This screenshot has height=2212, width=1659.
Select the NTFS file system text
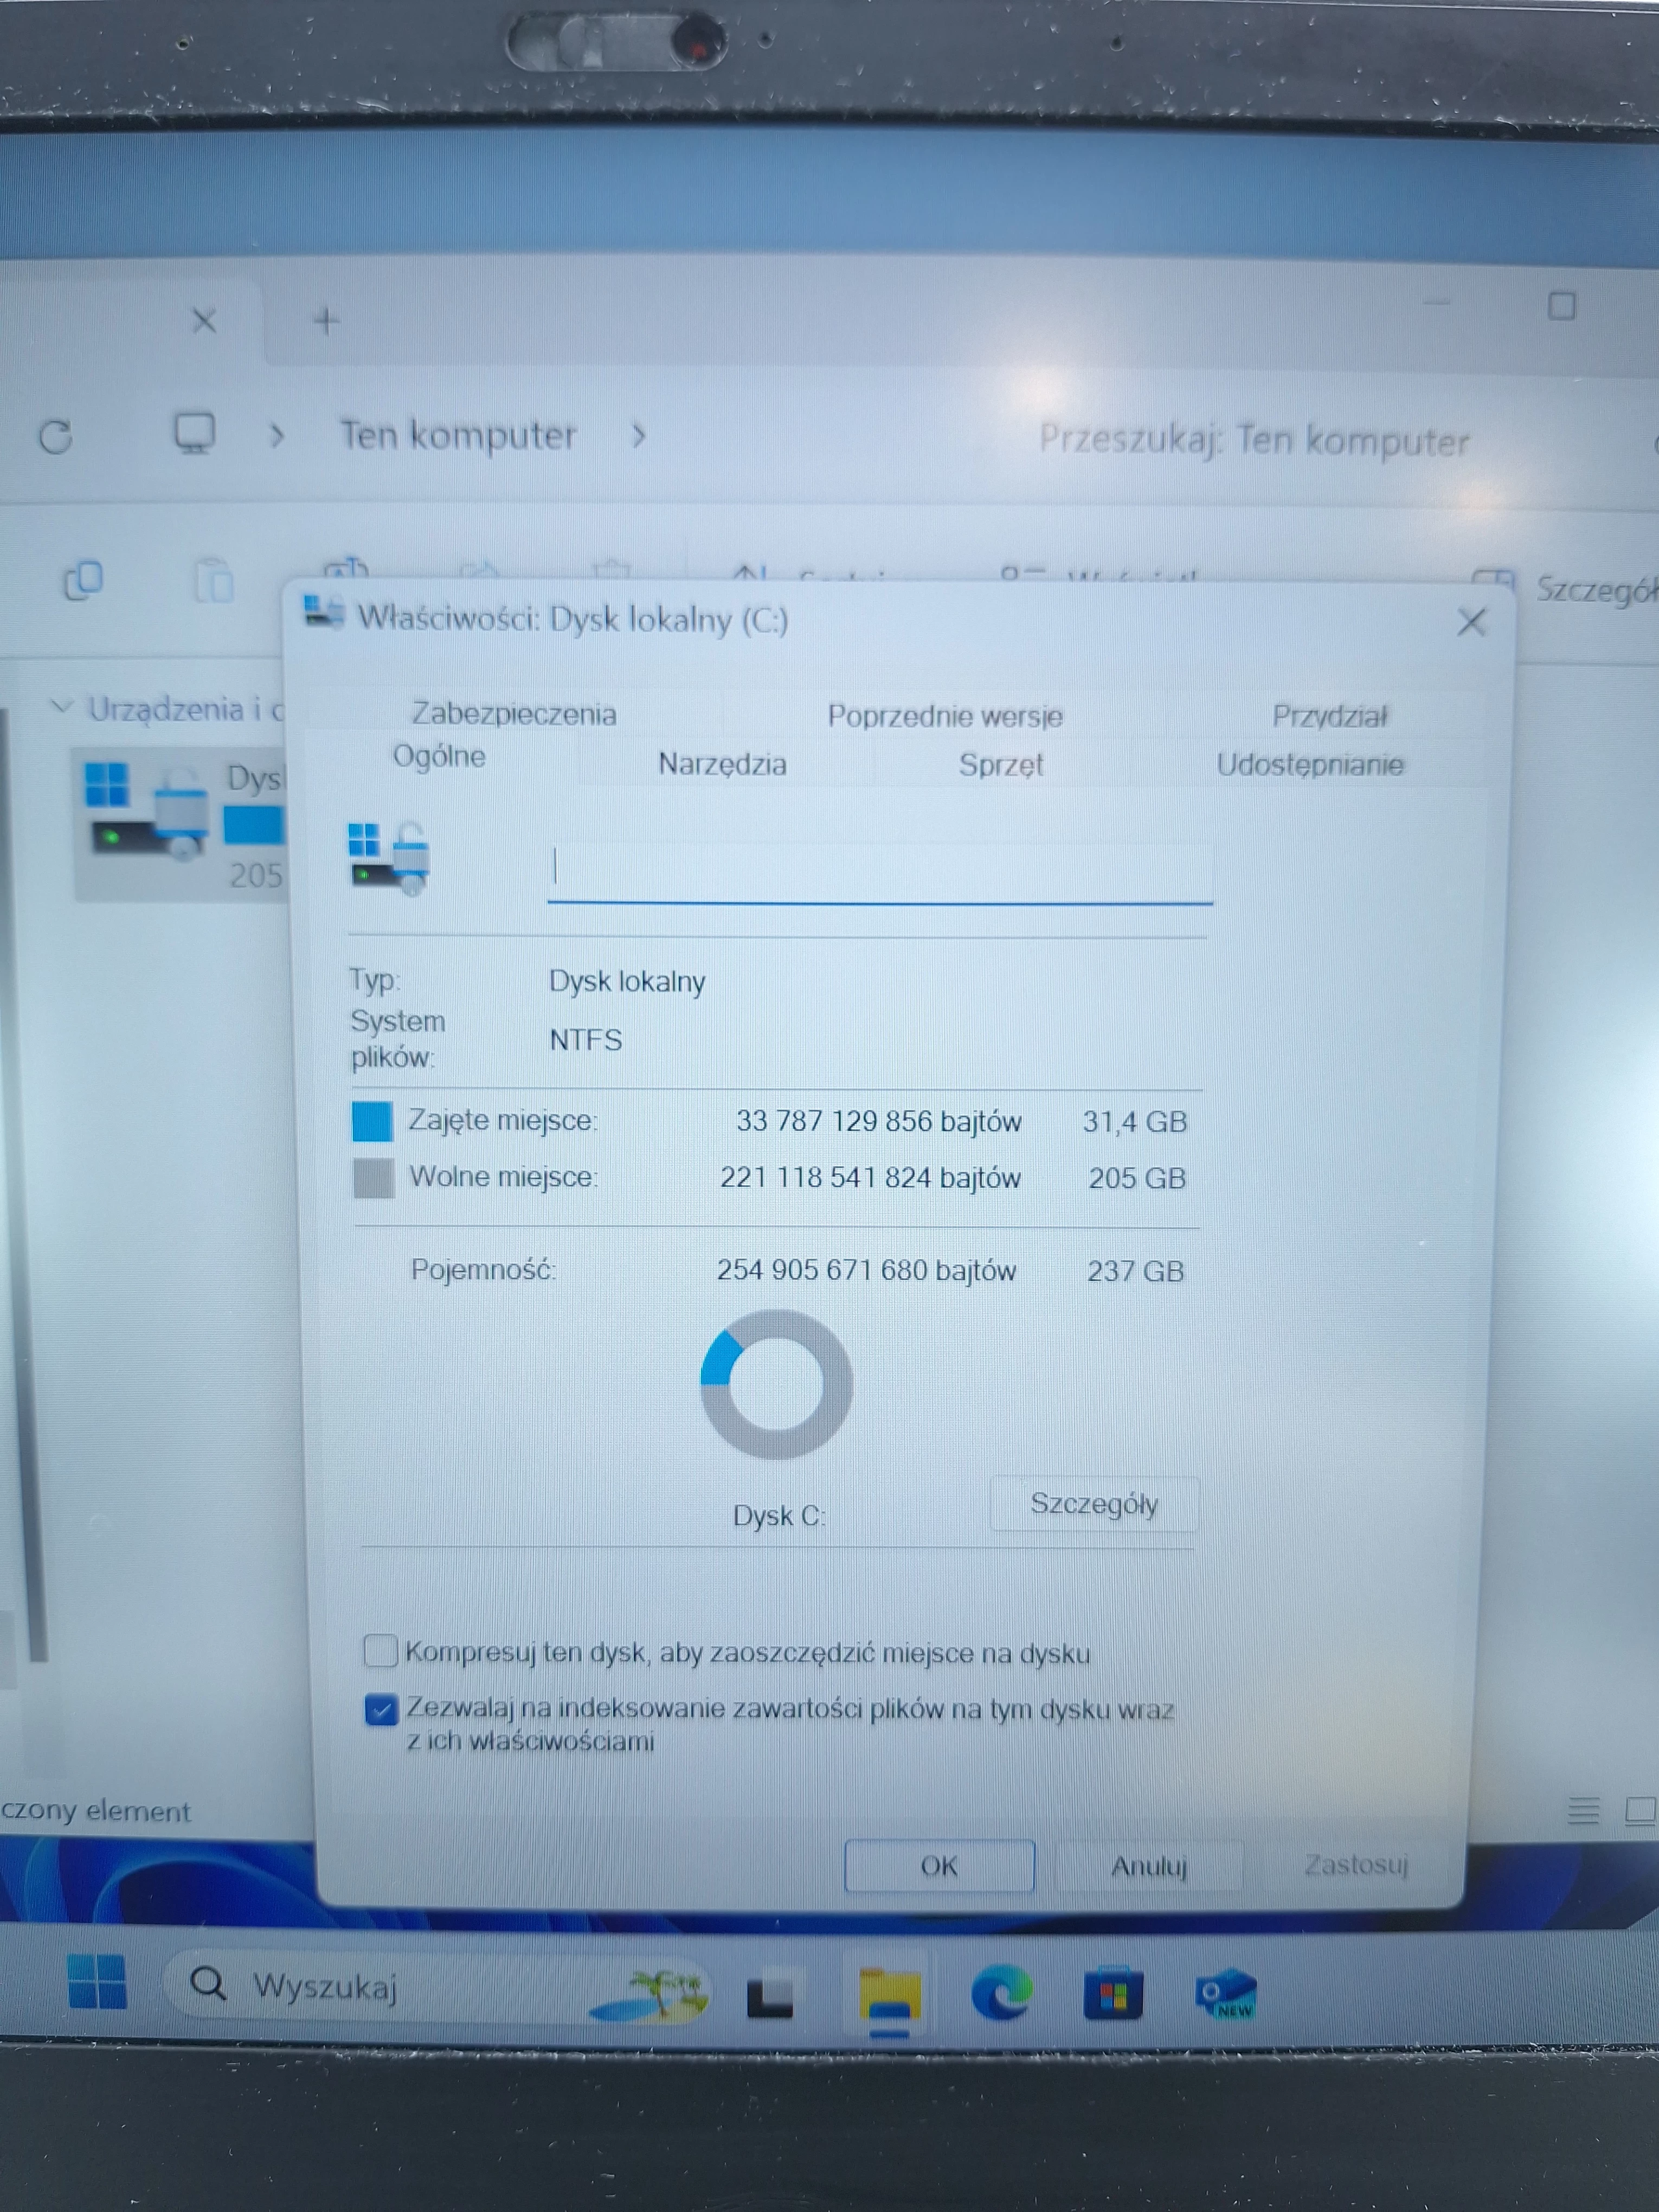coord(586,1040)
